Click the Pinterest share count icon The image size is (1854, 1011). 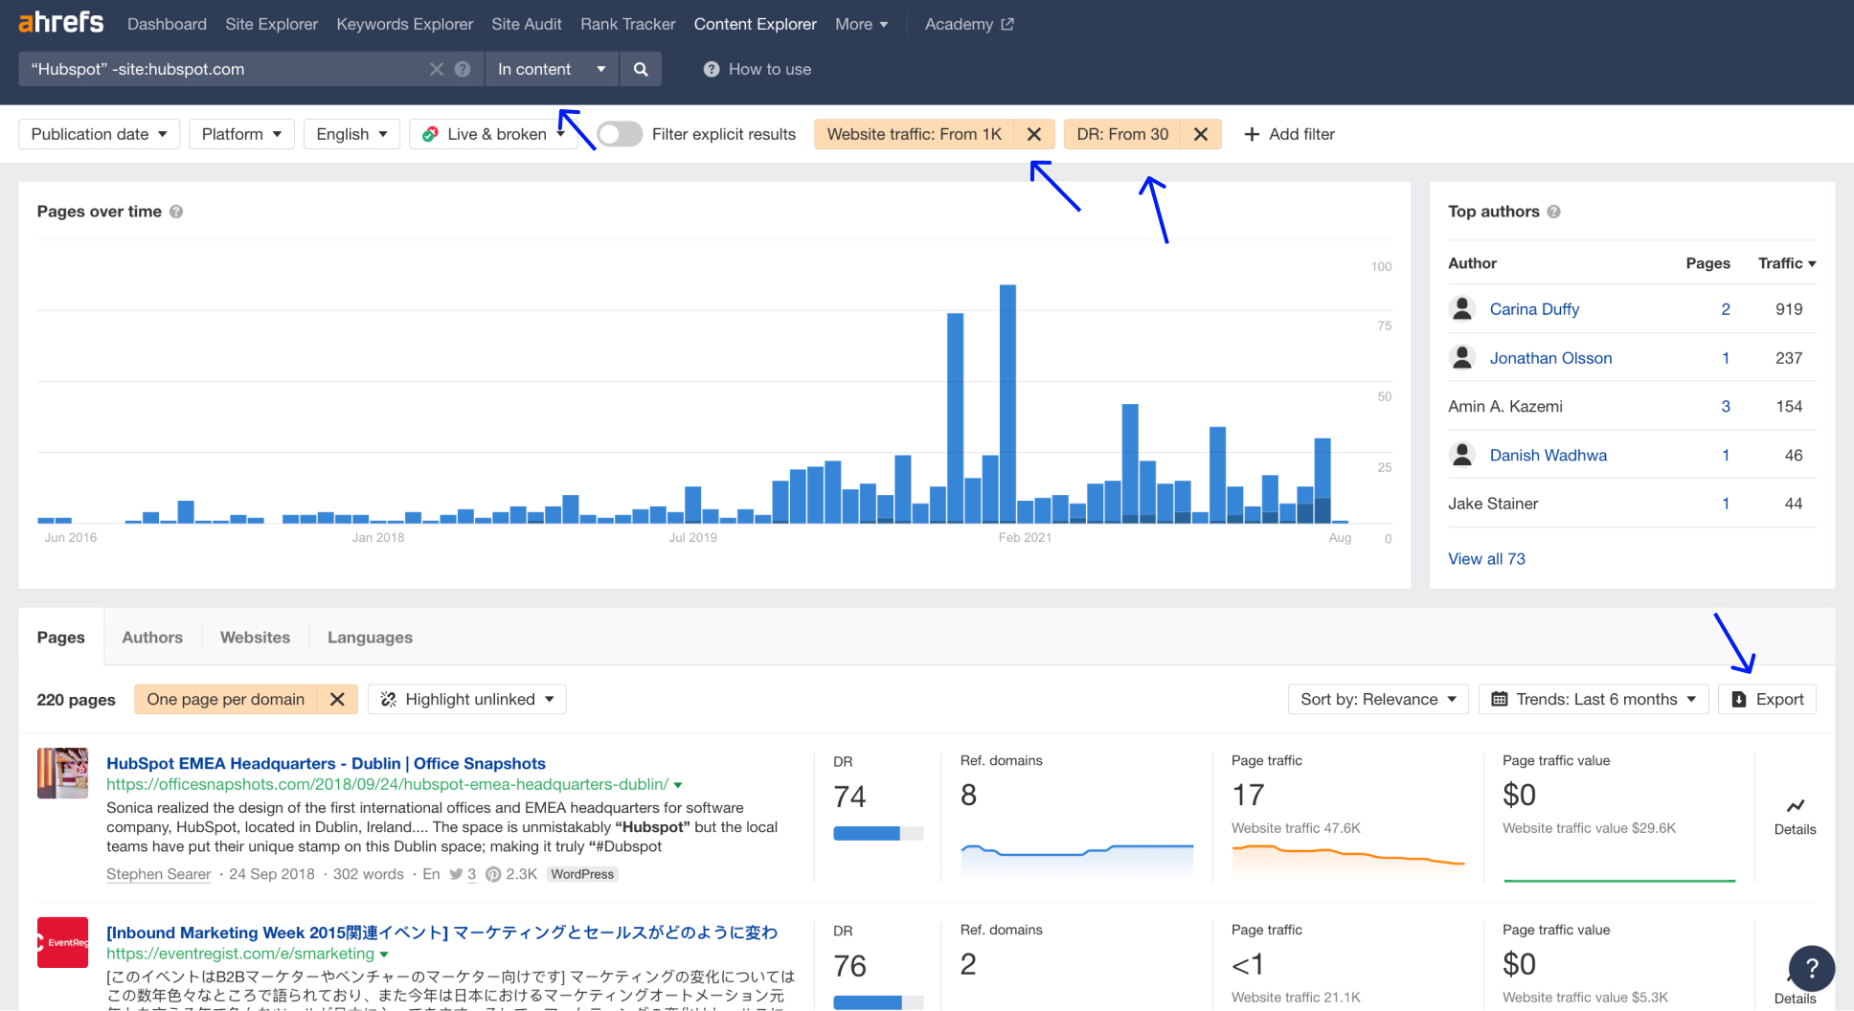tap(493, 874)
